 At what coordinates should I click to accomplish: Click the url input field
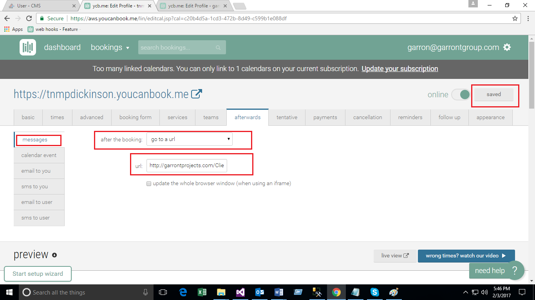click(186, 165)
